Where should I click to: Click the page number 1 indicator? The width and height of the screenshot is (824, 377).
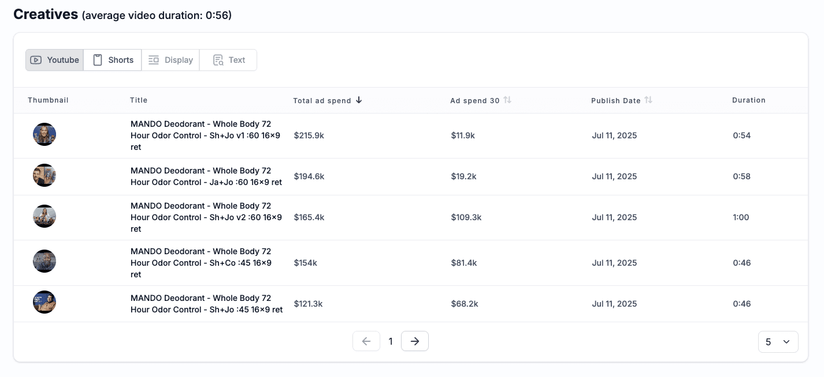[x=391, y=342]
